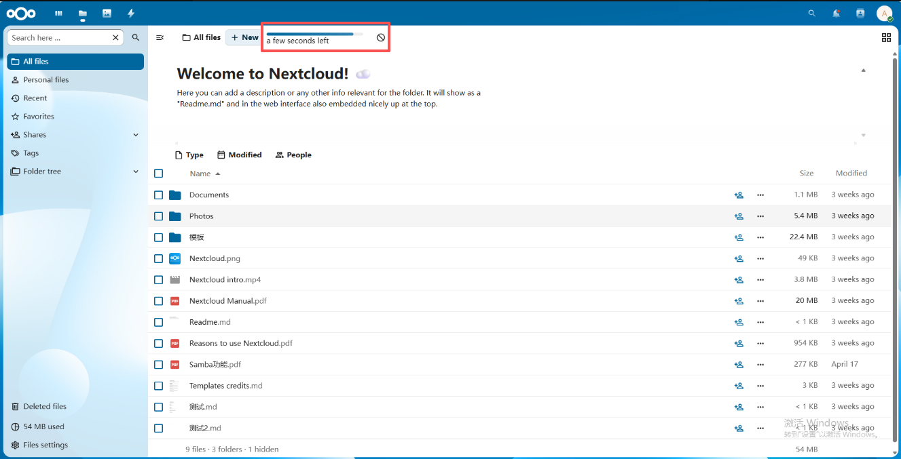The width and height of the screenshot is (901, 459).
Task: Clear the sidebar search field
Action: click(x=115, y=38)
